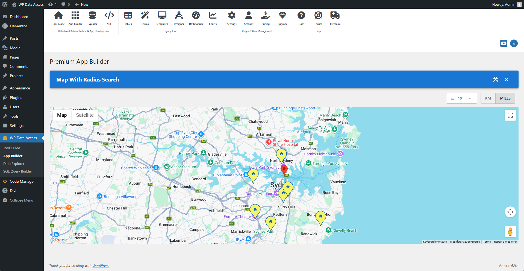Viewport: 524px width, 271px height.
Task: Toggle fullscreen map view
Action: click(510, 115)
